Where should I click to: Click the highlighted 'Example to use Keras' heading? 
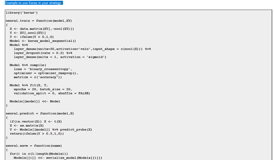(34, 3)
